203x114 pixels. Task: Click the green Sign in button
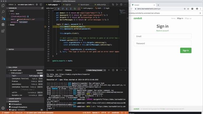(x=186, y=51)
